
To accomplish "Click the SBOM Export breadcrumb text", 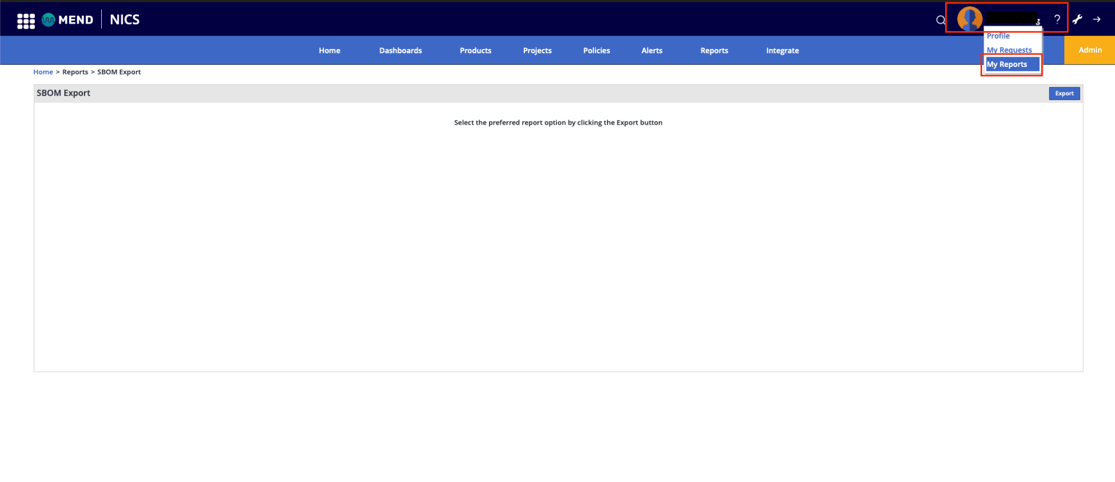I will coord(119,72).
